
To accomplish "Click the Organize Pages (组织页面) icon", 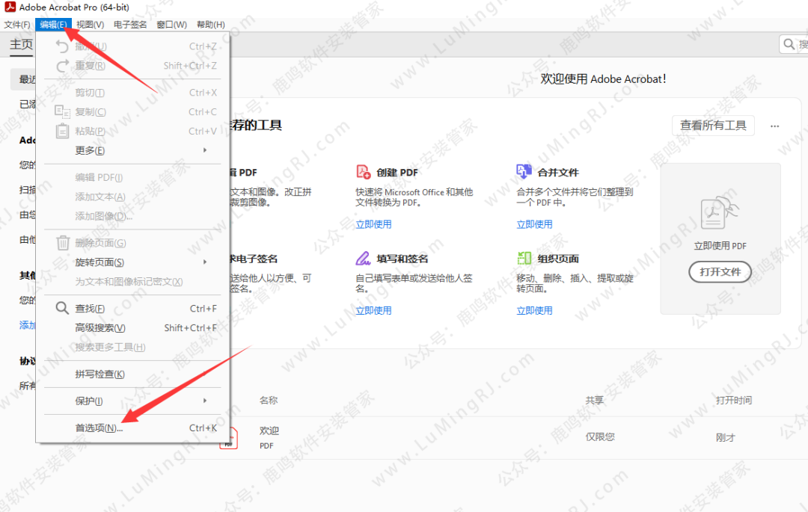I will (524, 259).
